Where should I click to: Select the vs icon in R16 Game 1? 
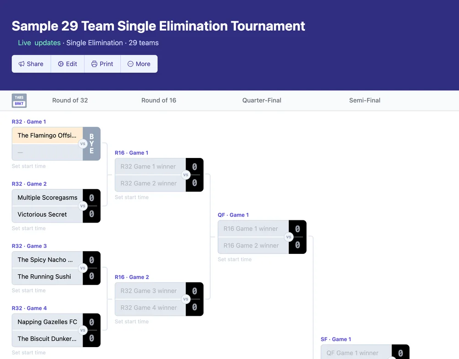tap(186, 175)
